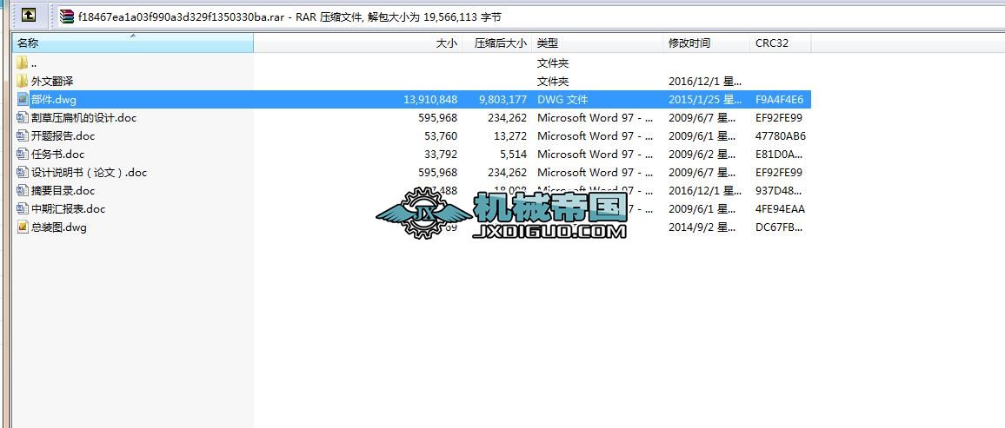This screenshot has height=428, width=1005.
Task: Click the 任务书.doc file icon
Action: click(23, 155)
